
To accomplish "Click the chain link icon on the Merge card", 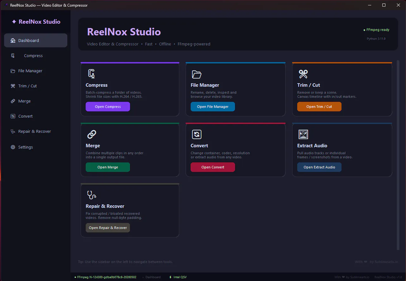I will [x=92, y=135].
